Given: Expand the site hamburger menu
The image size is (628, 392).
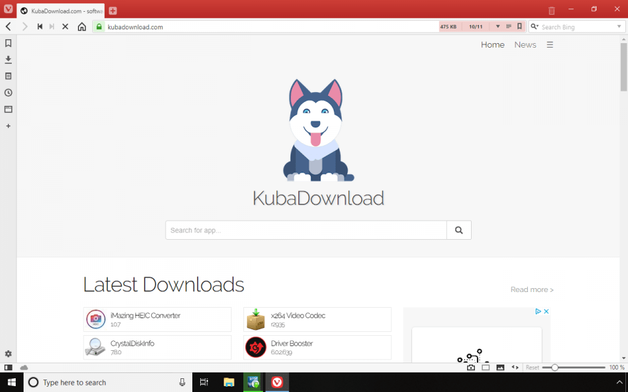Looking at the screenshot, I should coord(550,45).
